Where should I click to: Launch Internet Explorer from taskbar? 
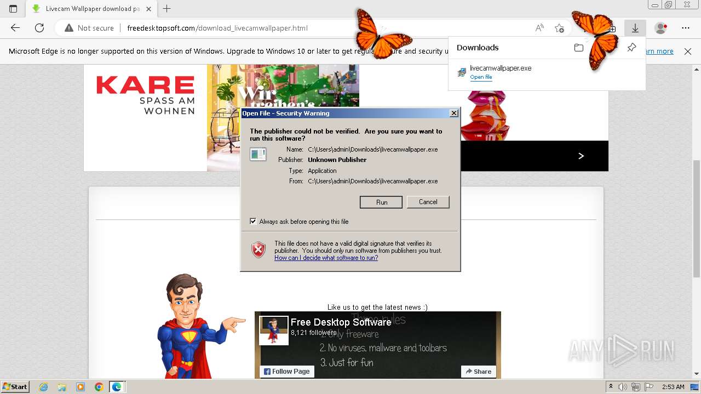[44, 387]
